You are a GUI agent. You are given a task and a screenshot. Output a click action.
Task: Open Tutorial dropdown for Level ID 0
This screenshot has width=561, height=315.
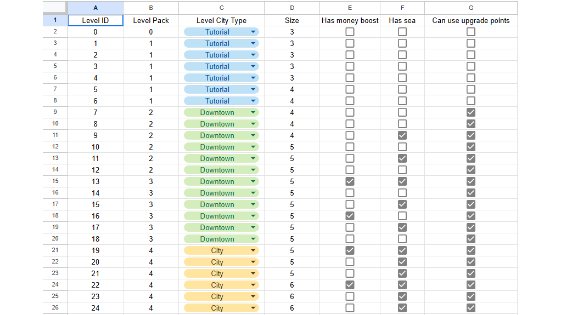click(x=253, y=32)
